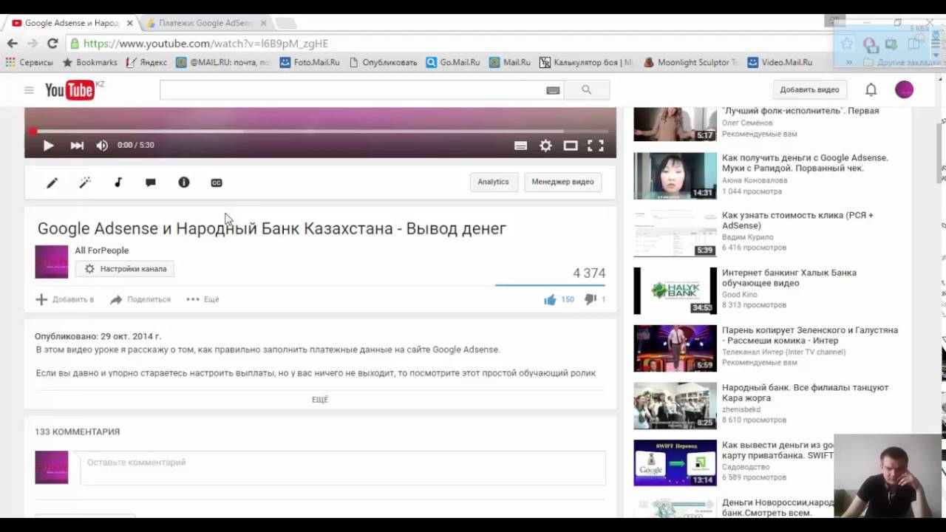Open Лучший фолк-исполнитель video
Viewport: 946px width, 532px height.
pos(800,111)
